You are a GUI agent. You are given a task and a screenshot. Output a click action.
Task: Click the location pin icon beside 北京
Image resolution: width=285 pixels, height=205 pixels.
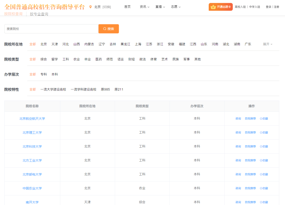click(91, 7)
